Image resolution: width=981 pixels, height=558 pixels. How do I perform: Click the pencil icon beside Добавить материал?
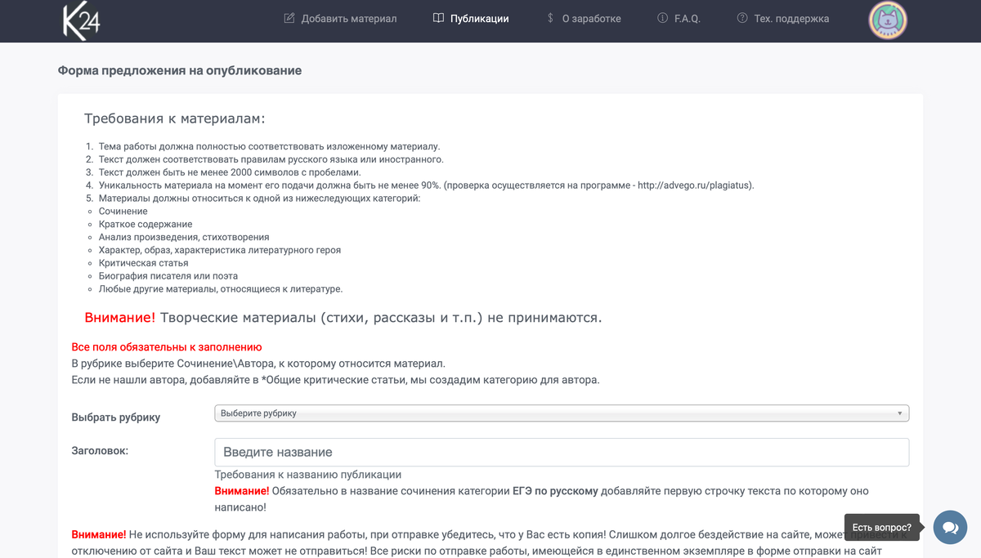point(289,18)
